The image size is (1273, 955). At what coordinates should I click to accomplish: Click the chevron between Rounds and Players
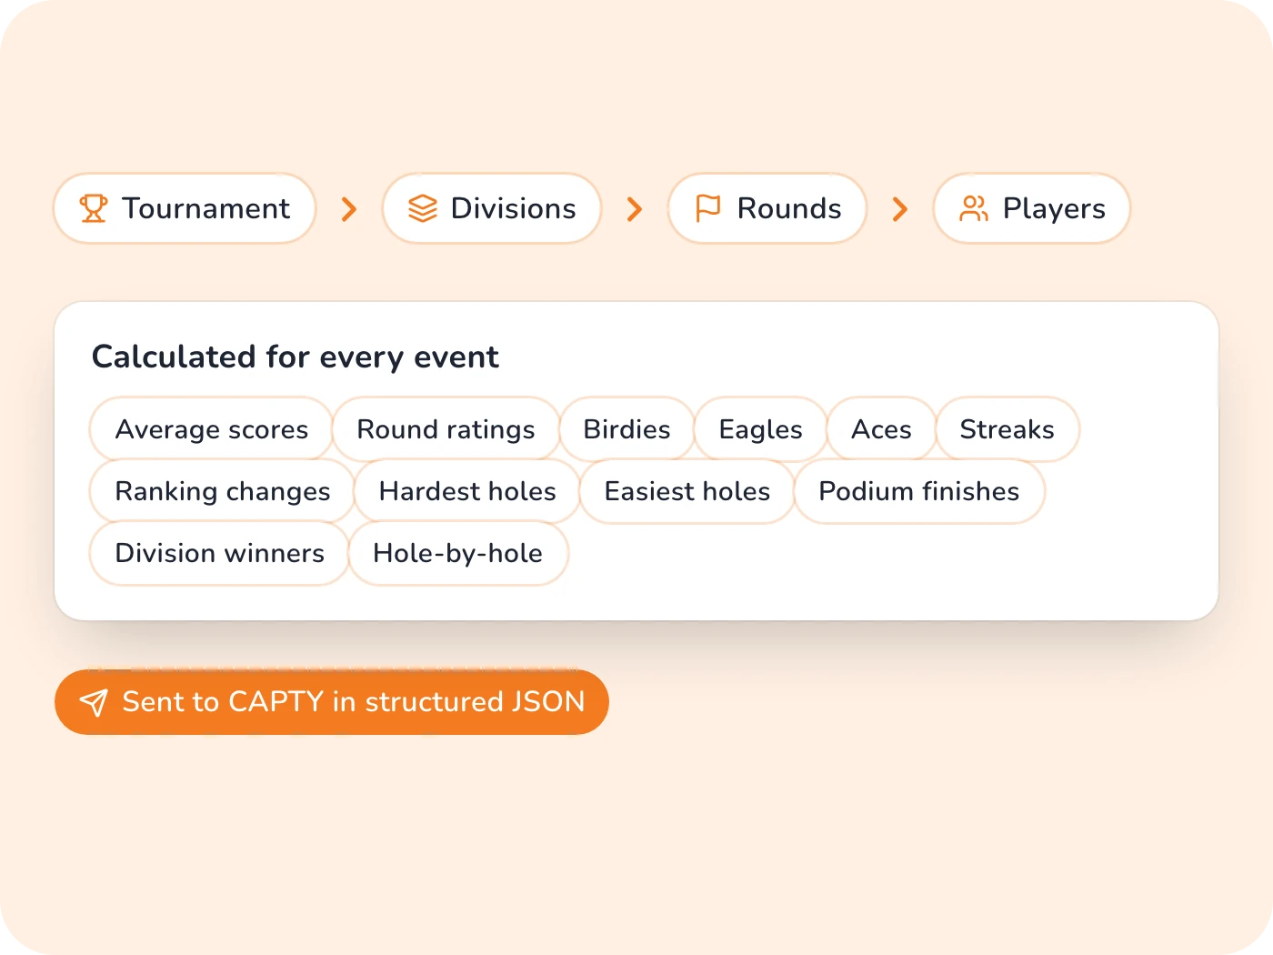900,209
